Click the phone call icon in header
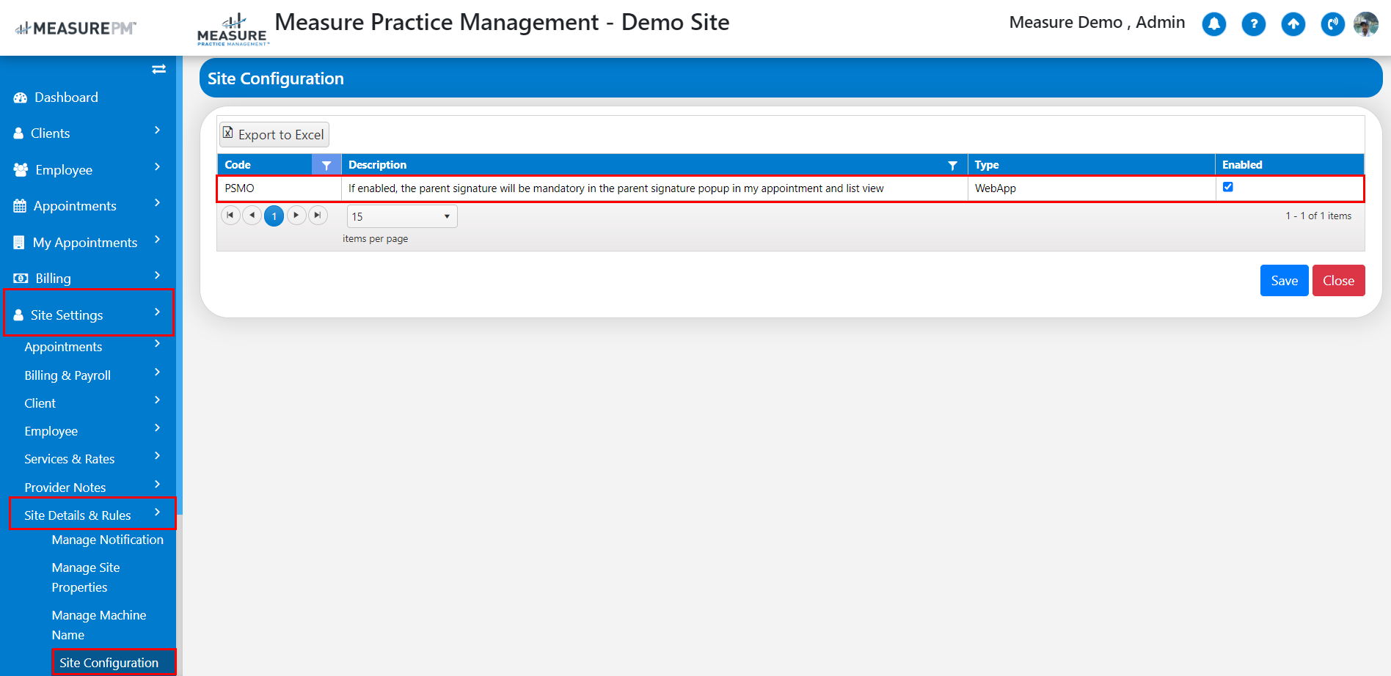 (1333, 24)
